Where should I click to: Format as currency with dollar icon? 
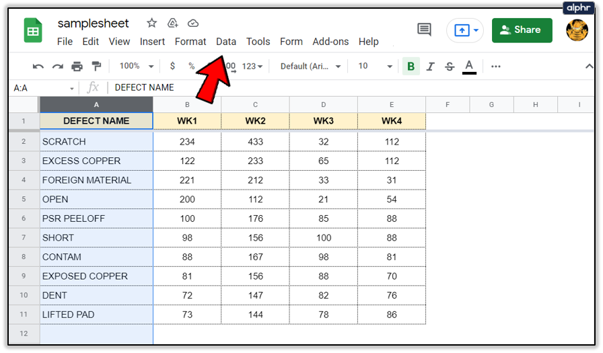click(x=173, y=66)
